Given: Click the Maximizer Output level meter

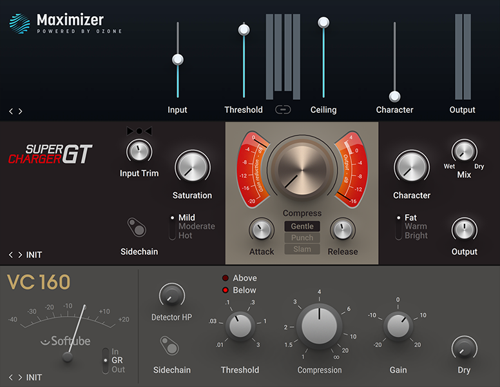Looking at the screenshot, I should pos(463,57).
